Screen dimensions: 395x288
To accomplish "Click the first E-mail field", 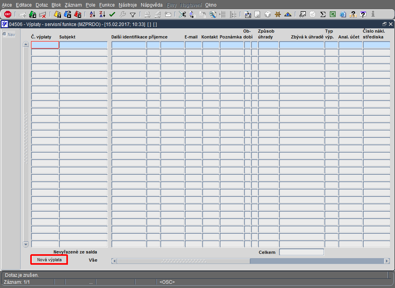I will [x=193, y=45].
